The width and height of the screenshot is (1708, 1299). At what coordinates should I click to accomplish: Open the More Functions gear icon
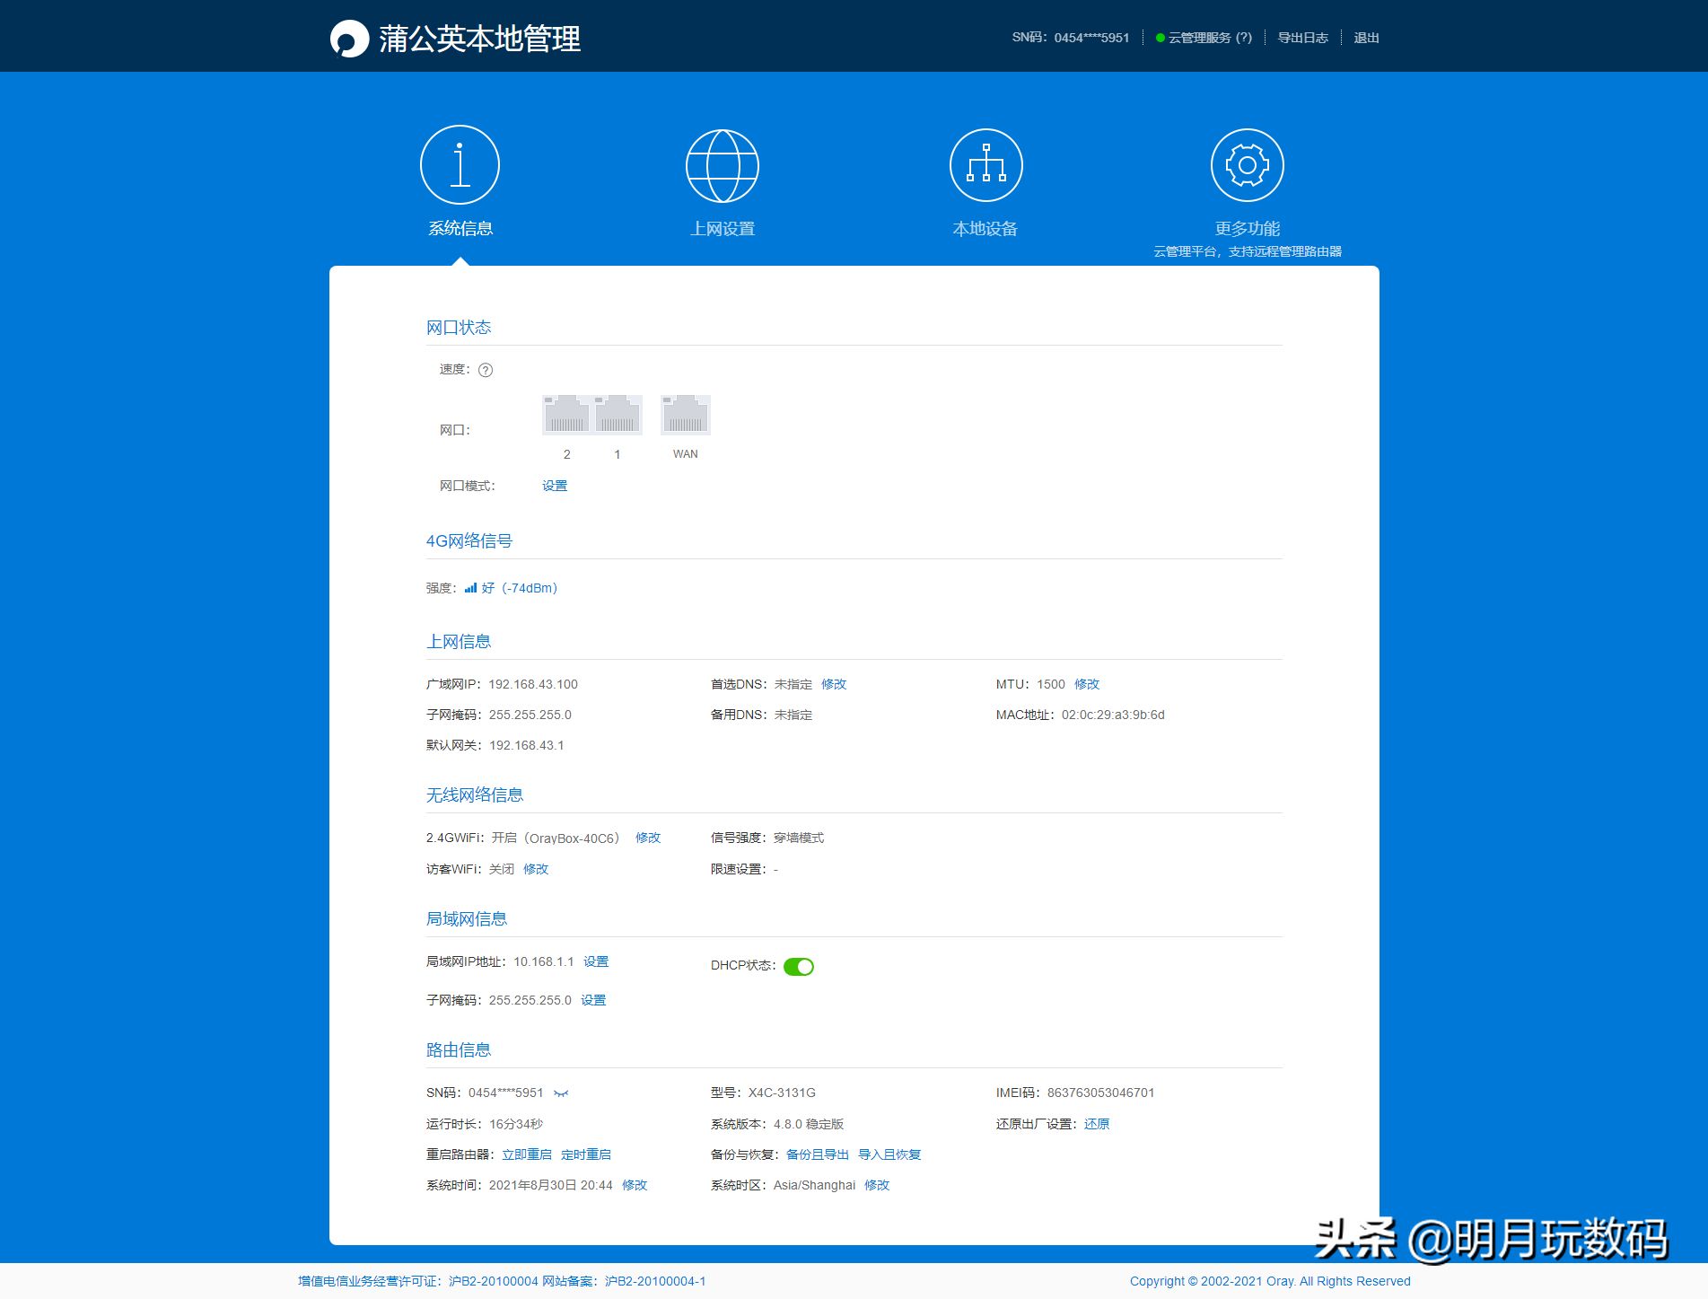coord(1247,166)
